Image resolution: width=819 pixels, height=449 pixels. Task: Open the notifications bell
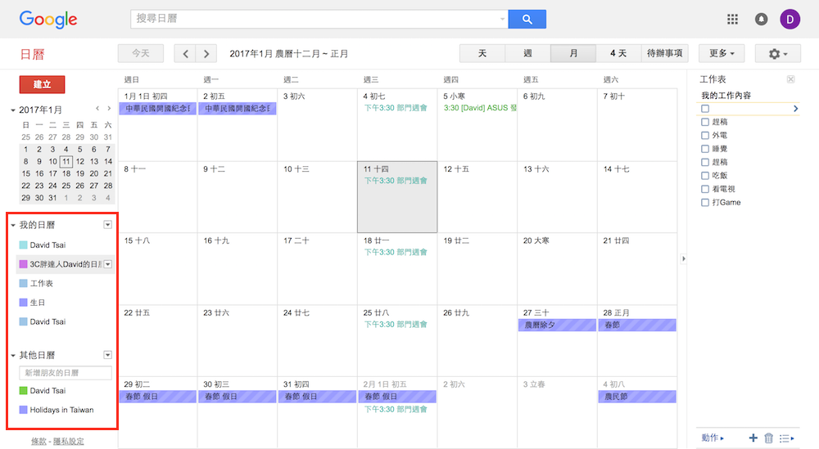tap(761, 19)
